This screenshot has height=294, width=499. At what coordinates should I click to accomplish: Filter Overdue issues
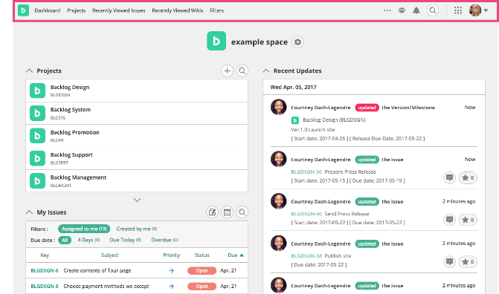click(164, 240)
